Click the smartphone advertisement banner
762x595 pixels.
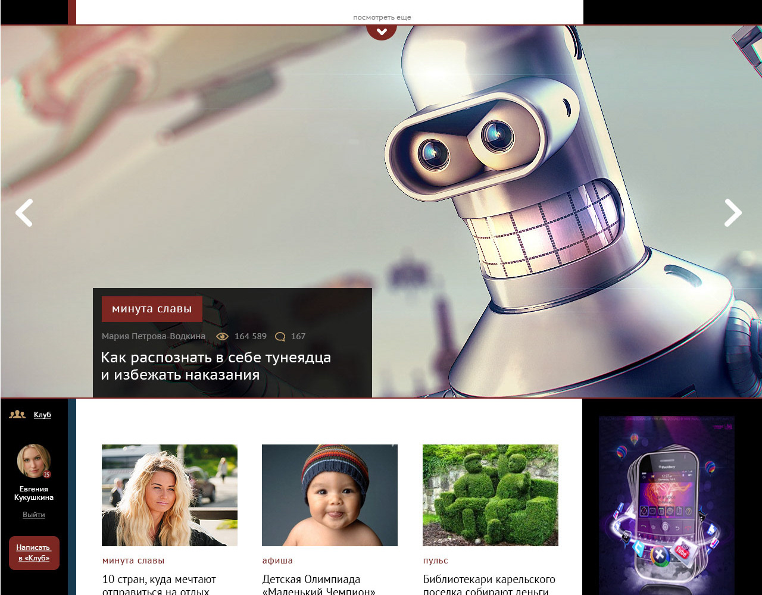[667, 505]
